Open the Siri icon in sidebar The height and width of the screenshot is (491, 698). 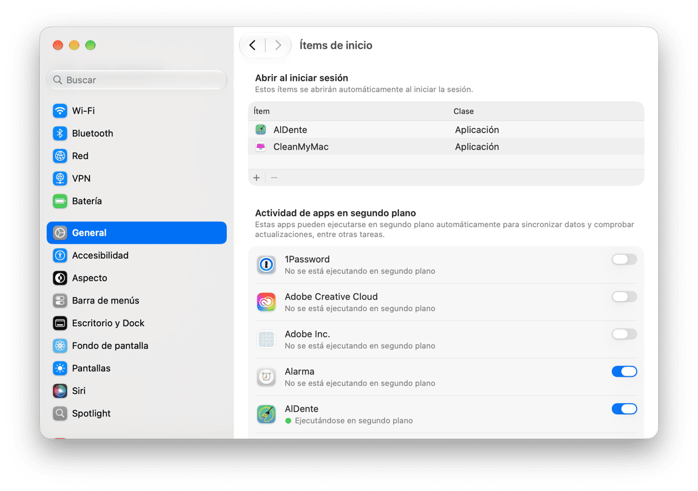(x=60, y=391)
